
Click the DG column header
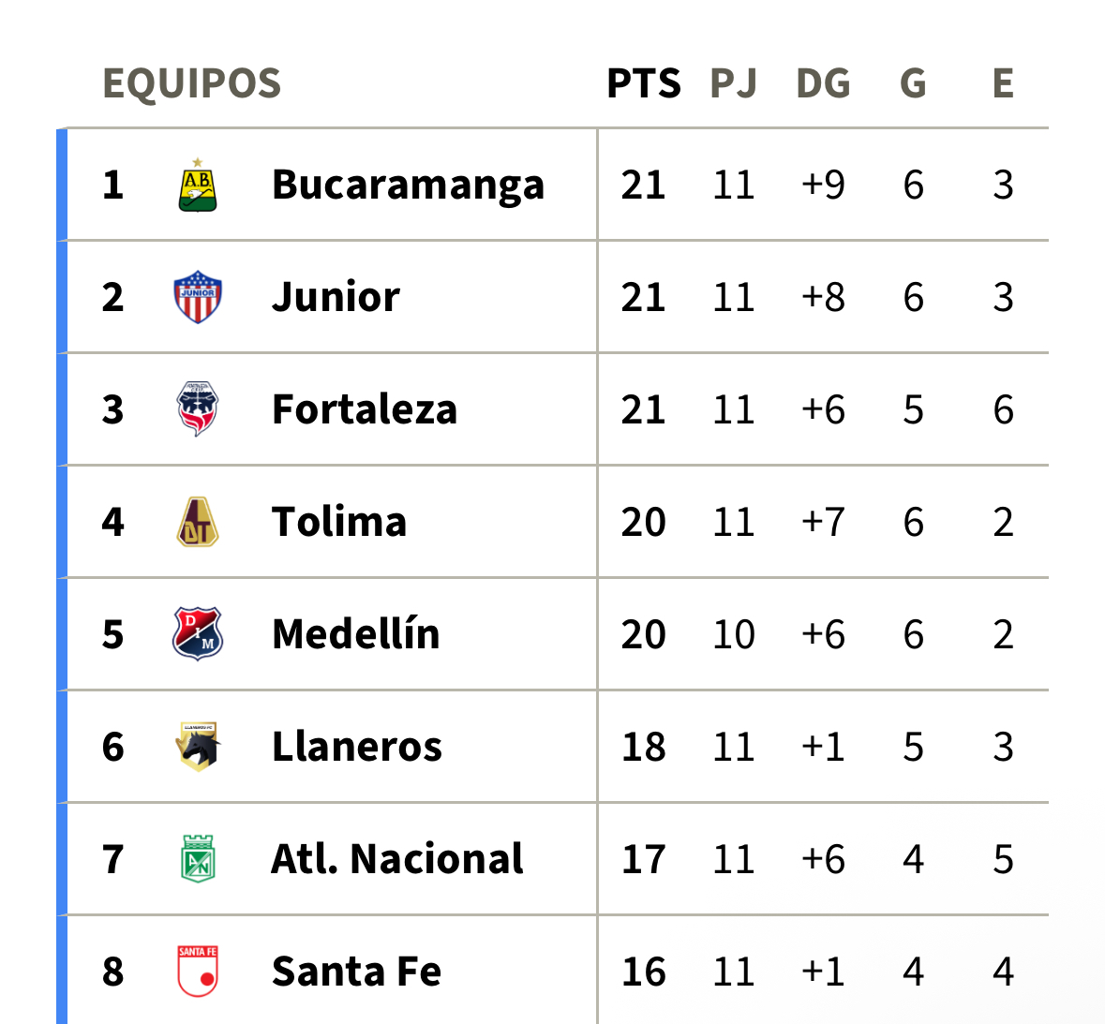tap(823, 83)
